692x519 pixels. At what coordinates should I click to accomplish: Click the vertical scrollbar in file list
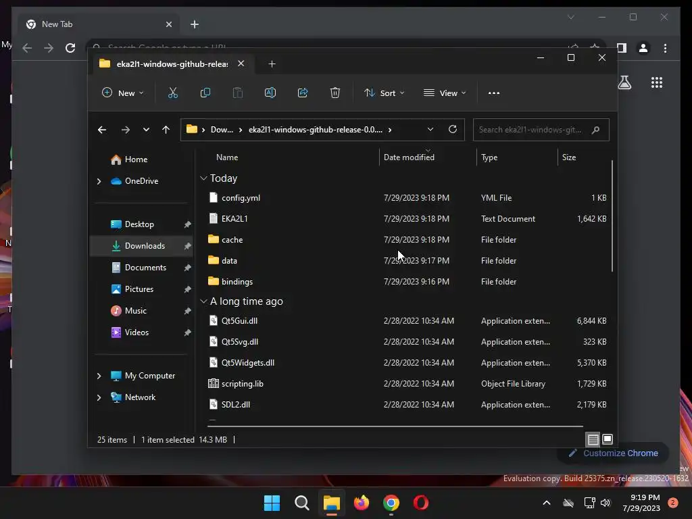click(612, 216)
